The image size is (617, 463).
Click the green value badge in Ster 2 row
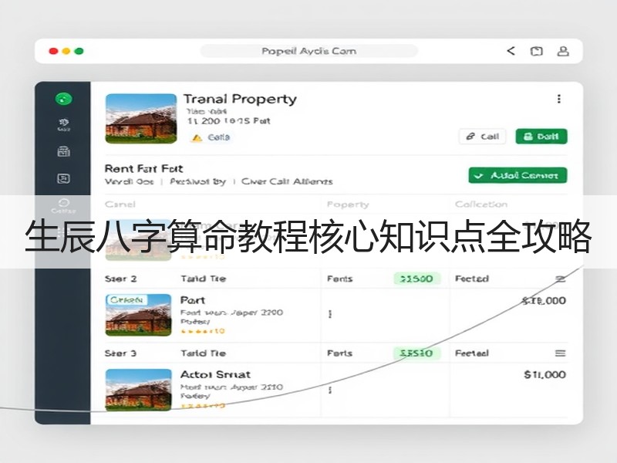point(416,279)
